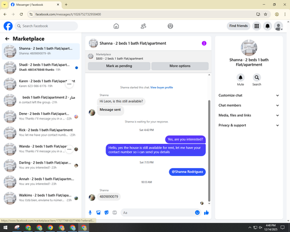
Task: Open Darling conversation in list
Action: pyautogui.click(x=41, y=165)
